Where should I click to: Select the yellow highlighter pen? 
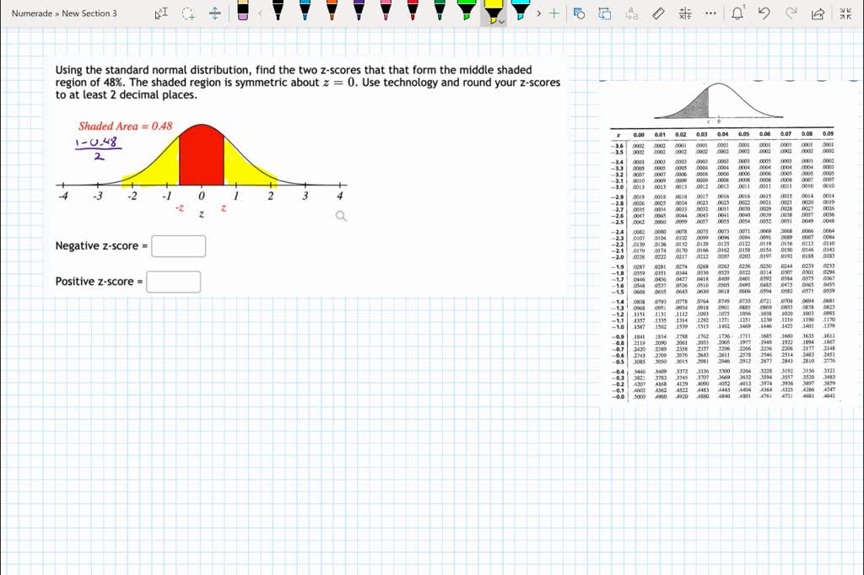[492, 12]
